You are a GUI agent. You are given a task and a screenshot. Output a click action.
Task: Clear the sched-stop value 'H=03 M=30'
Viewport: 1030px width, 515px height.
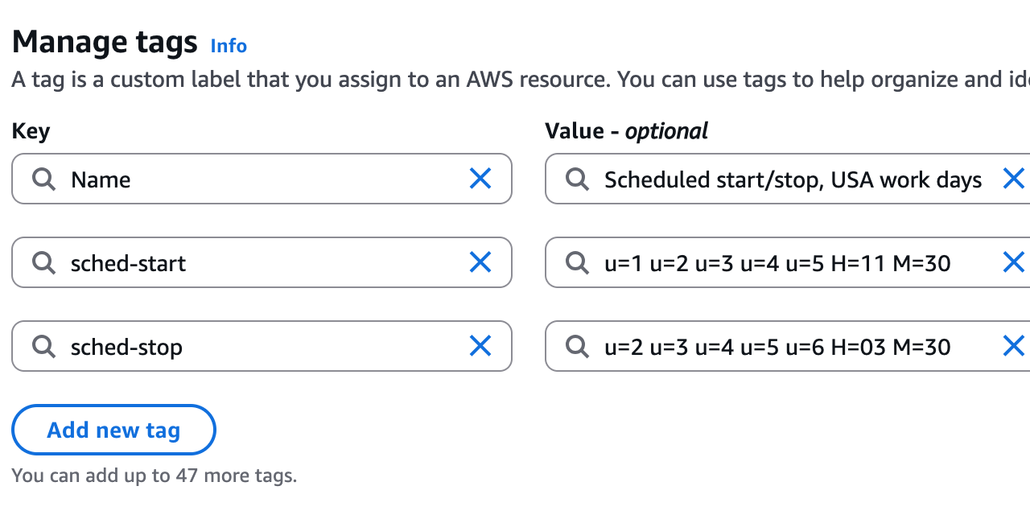click(x=1013, y=346)
